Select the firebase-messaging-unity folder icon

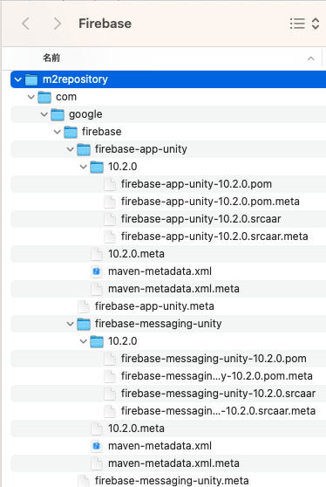[84, 324]
